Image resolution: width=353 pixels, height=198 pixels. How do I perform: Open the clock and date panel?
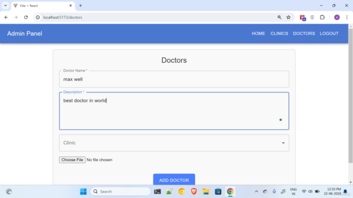point(332,191)
